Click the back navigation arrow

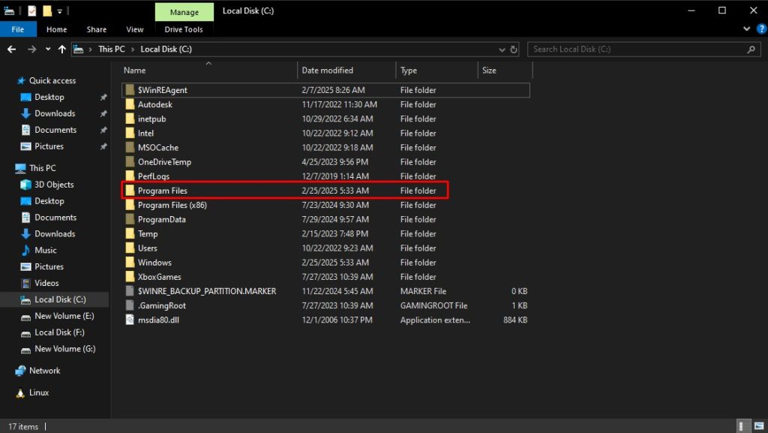pos(11,49)
